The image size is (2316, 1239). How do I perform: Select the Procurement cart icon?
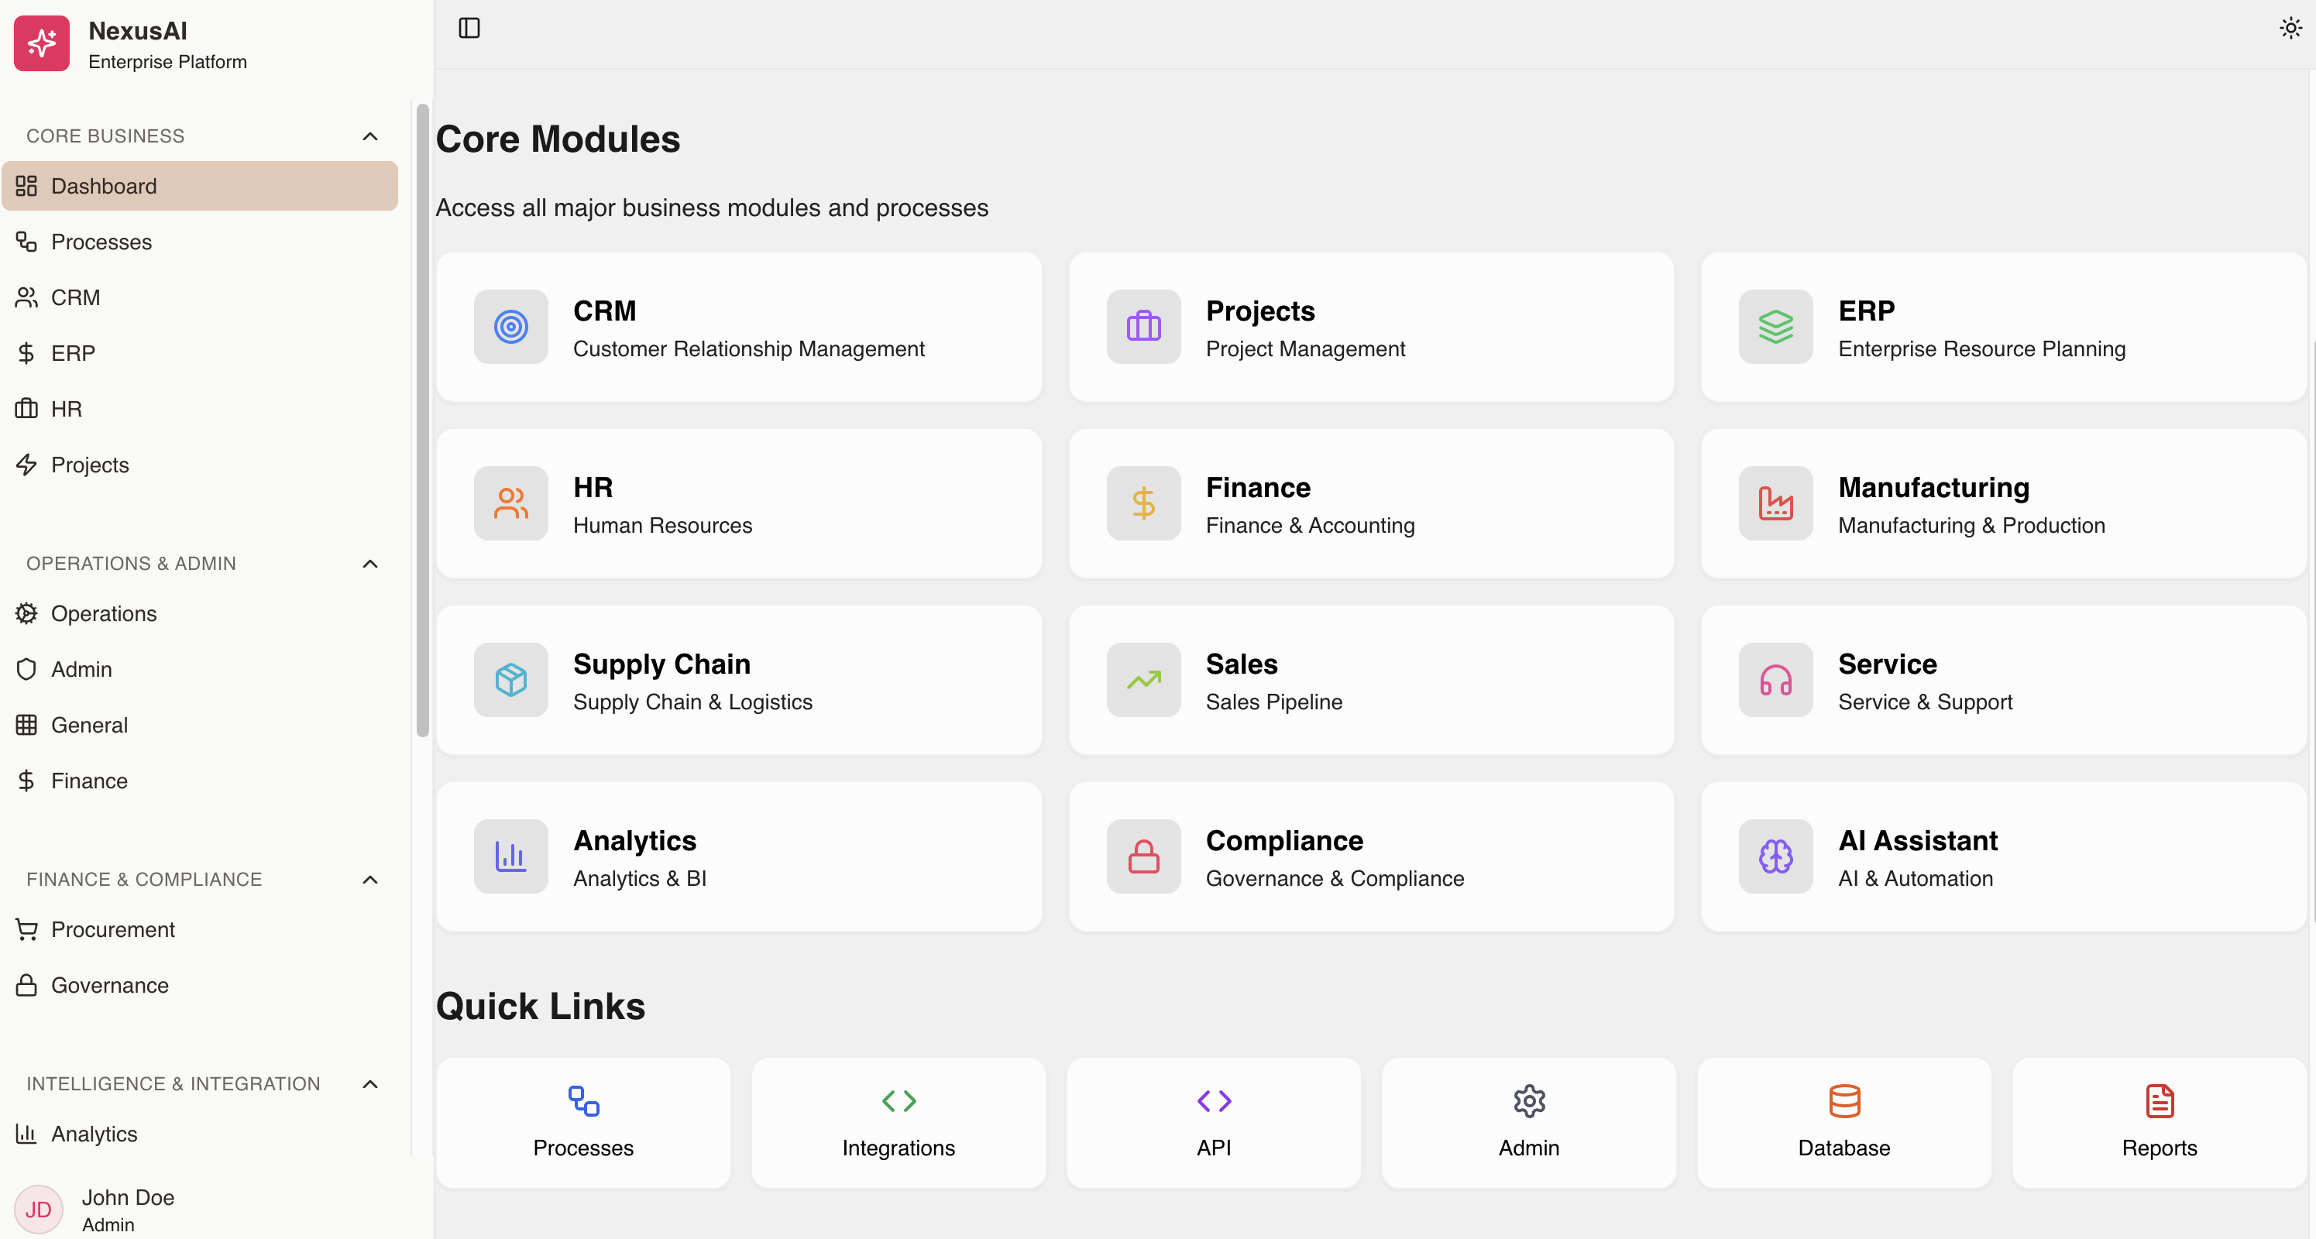(25, 928)
